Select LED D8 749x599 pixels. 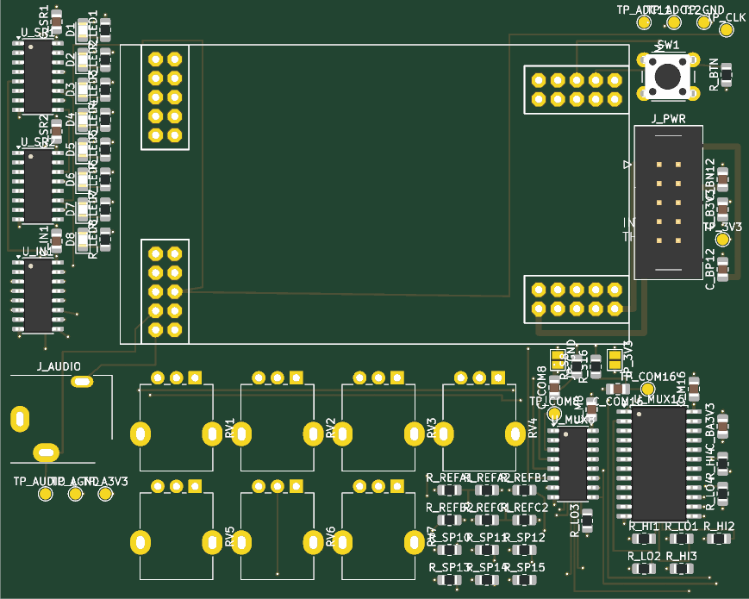click(83, 239)
